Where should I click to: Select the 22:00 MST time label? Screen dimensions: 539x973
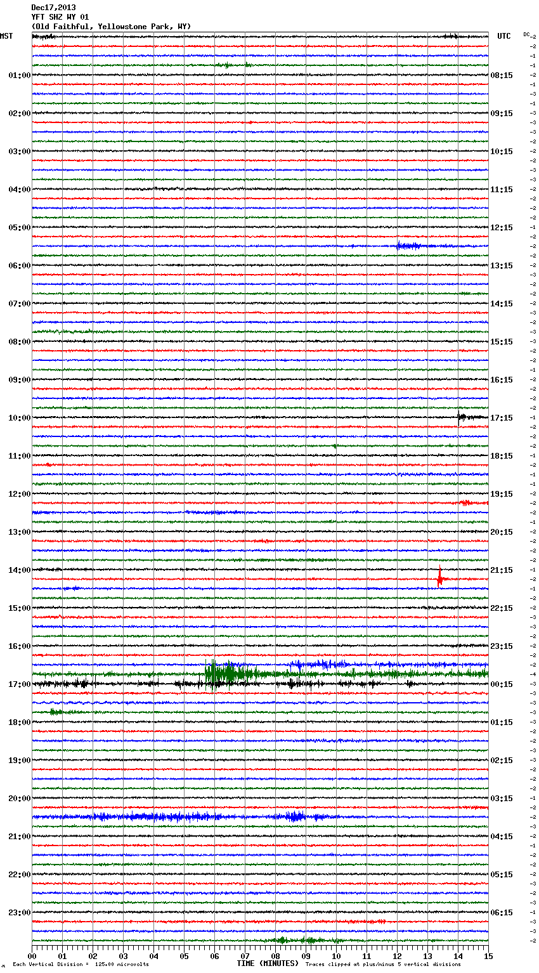[20, 875]
